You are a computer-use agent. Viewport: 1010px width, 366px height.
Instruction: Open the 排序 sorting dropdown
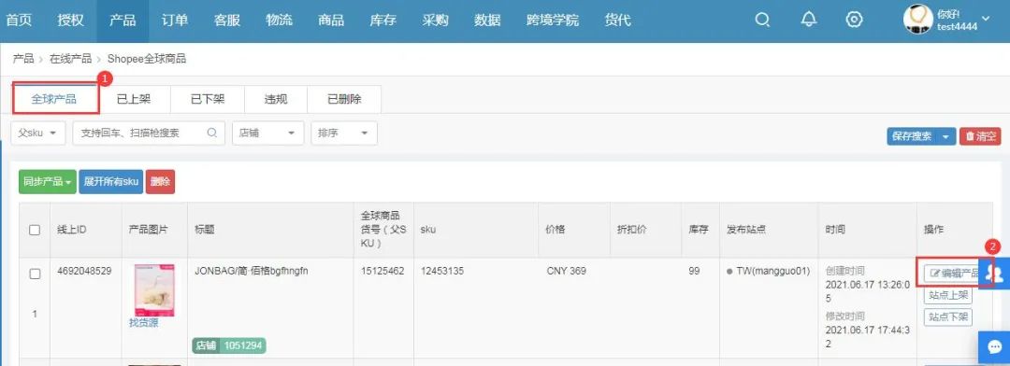pos(343,134)
